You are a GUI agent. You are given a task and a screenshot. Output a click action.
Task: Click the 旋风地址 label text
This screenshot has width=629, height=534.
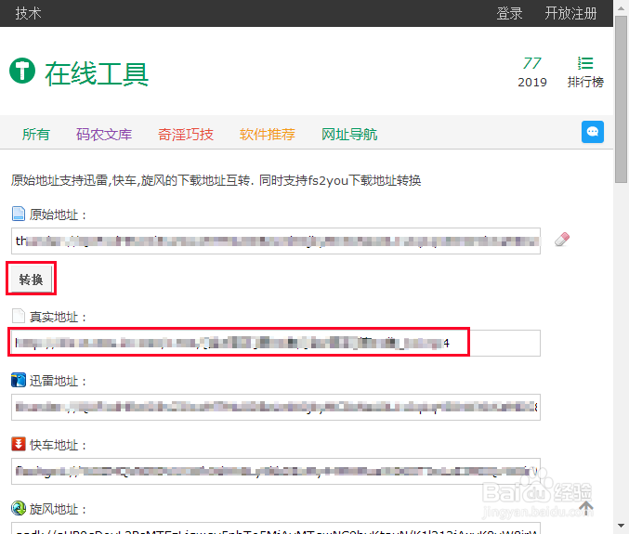click(58, 509)
